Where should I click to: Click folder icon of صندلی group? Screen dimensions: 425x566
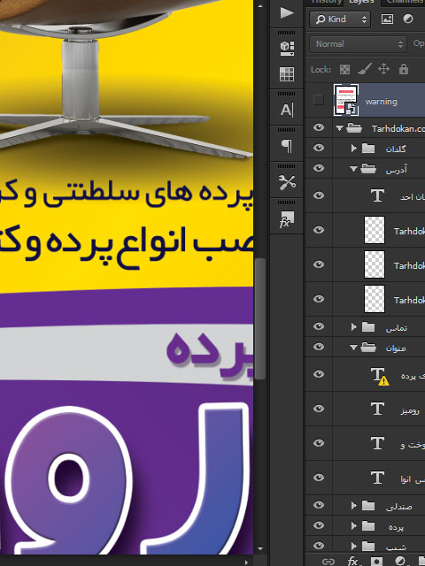click(368, 505)
